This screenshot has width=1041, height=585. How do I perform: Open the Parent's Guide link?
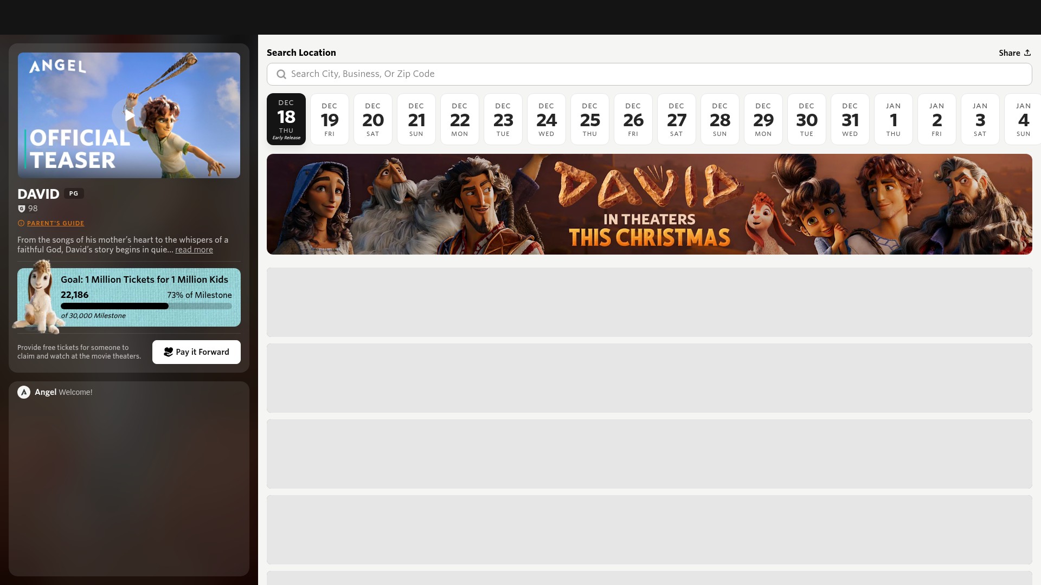[55, 223]
